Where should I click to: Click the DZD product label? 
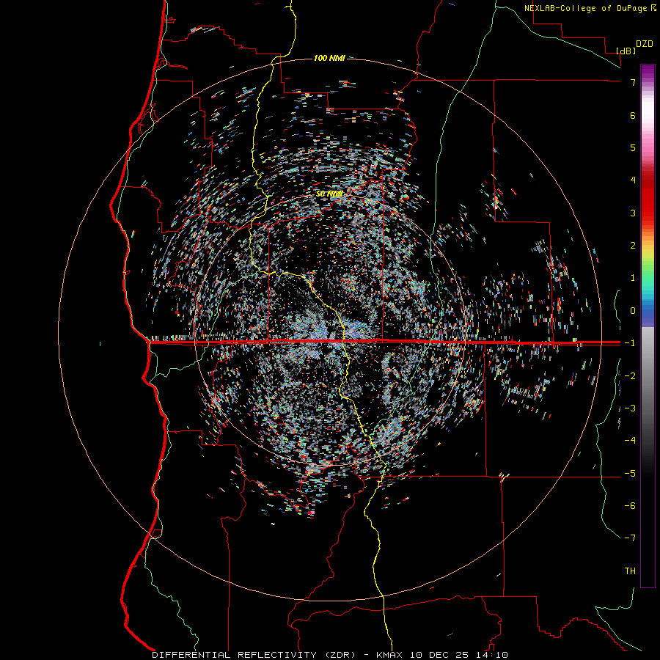[645, 44]
